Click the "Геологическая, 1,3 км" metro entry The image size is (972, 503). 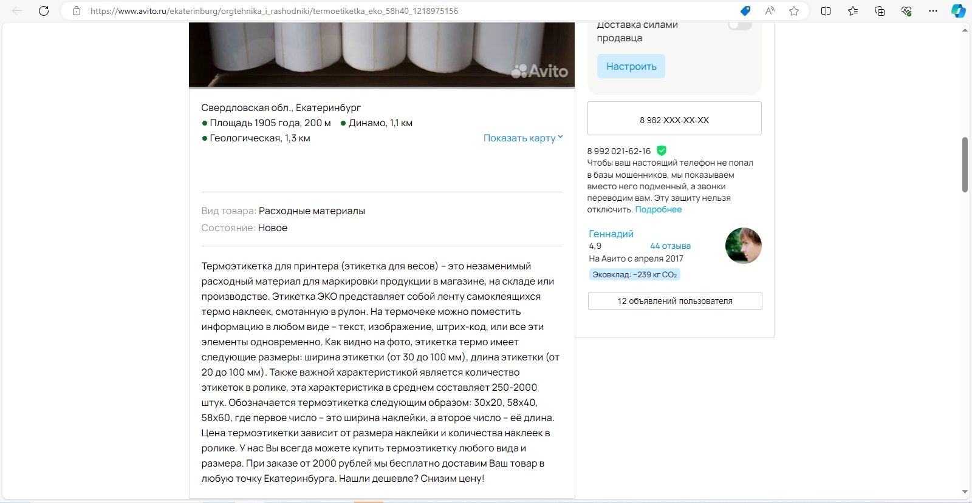256,138
